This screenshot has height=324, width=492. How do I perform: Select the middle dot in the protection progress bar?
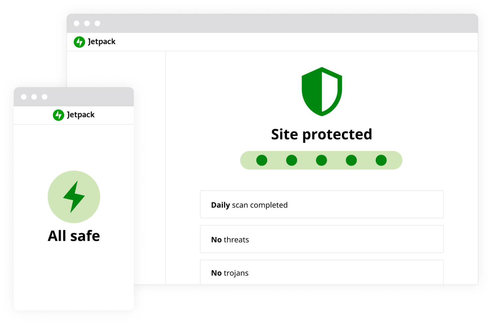pyautogui.click(x=321, y=160)
